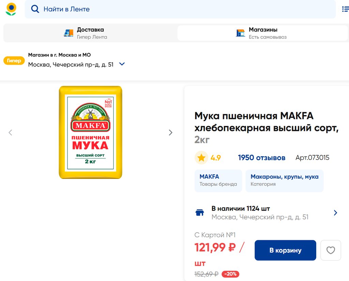Show previous product image
349x281 pixels.
[10, 133]
